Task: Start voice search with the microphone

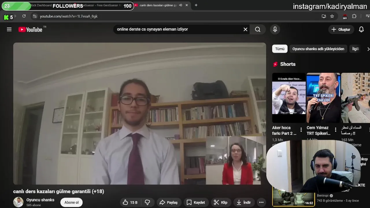Action: tap(275, 29)
